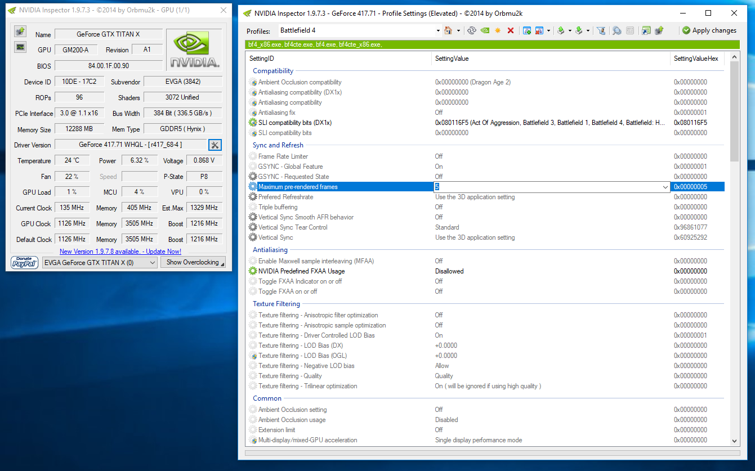
Task: Click the vertical scrollbar thumb in settings list
Action: [735, 111]
